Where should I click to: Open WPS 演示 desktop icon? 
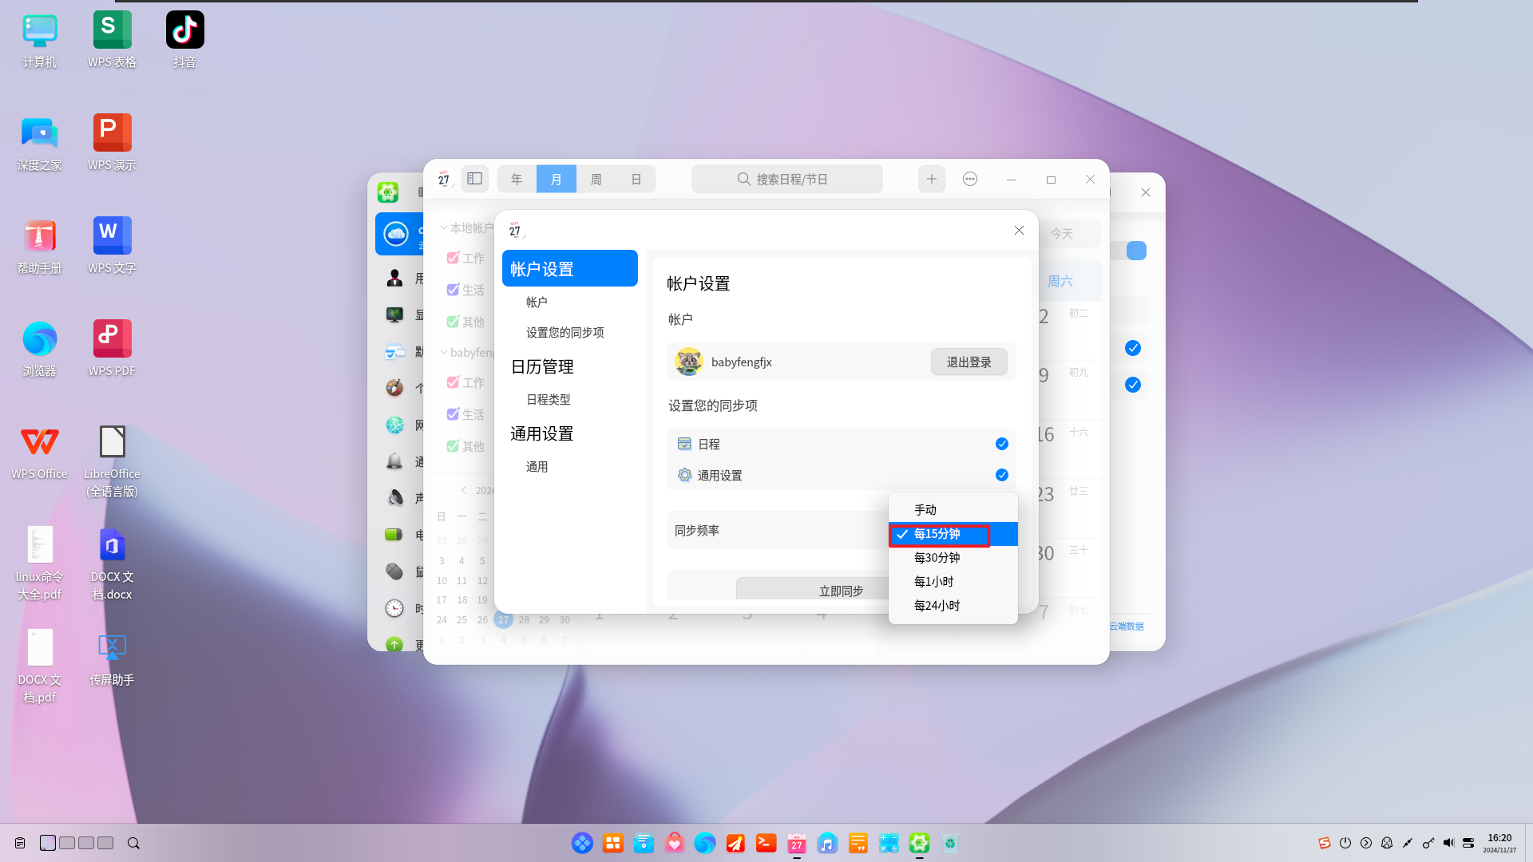[112, 132]
